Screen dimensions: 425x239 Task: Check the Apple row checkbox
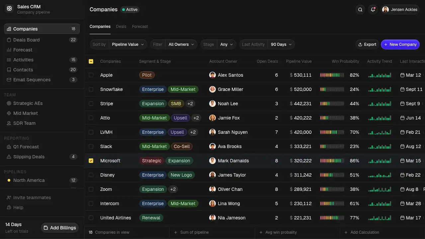click(91, 75)
